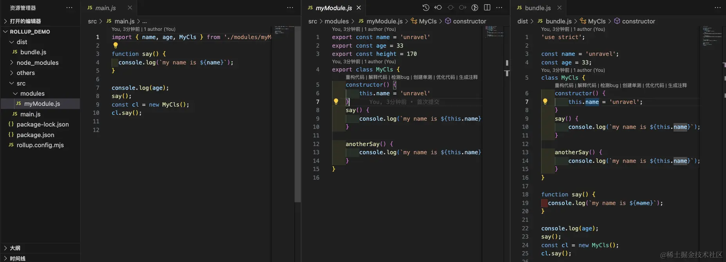The height and width of the screenshot is (262, 726).
Task: Open file history (clock icon) in myModule.js toolbar
Action: [x=426, y=7]
